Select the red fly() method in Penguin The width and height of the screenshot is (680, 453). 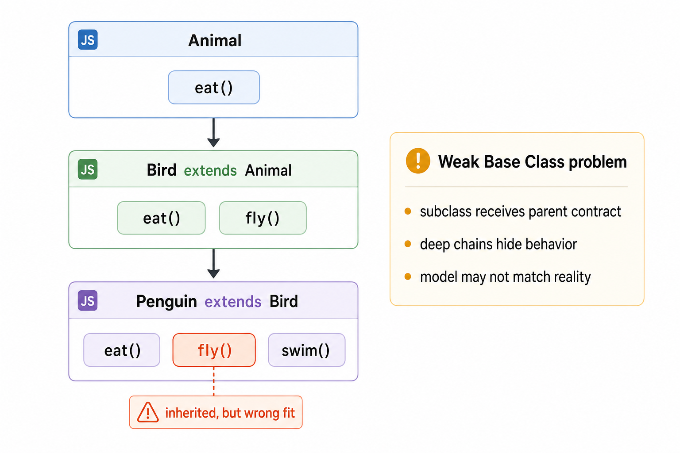tap(214, 350)
